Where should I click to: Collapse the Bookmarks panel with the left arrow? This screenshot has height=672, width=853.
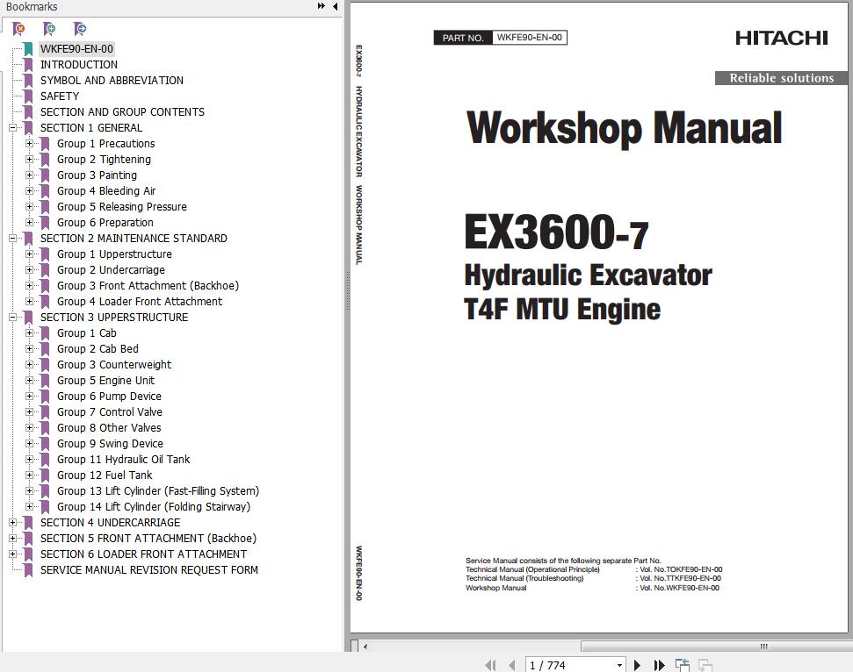point(335,6)
